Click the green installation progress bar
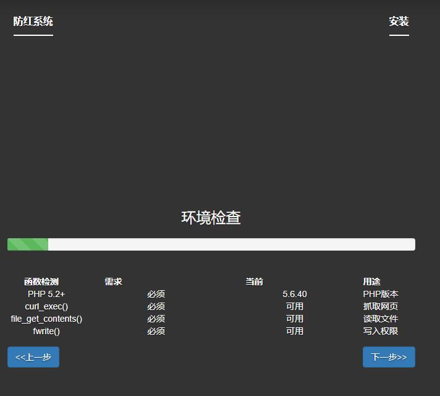This screenshot has height=396, width=440. pos(28,244)
